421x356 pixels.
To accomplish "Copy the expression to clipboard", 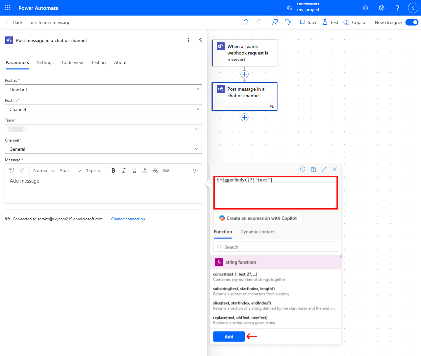I will (313, 169).
